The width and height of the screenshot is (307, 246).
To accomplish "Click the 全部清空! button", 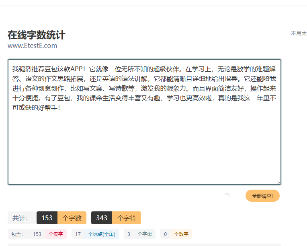I will tap(262, 196).
